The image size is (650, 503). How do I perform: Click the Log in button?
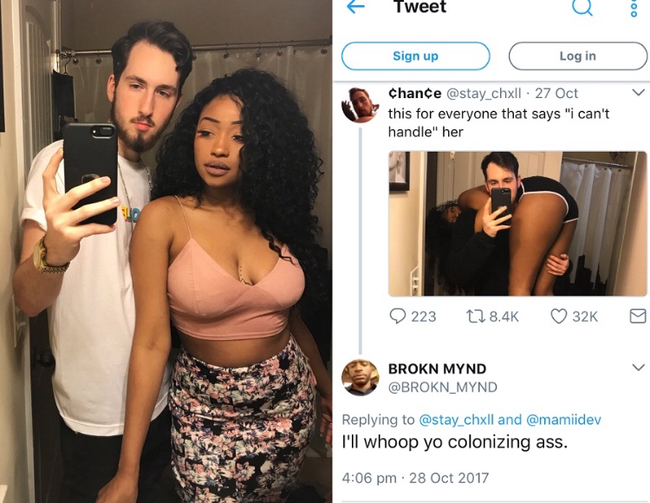(578, 56)
